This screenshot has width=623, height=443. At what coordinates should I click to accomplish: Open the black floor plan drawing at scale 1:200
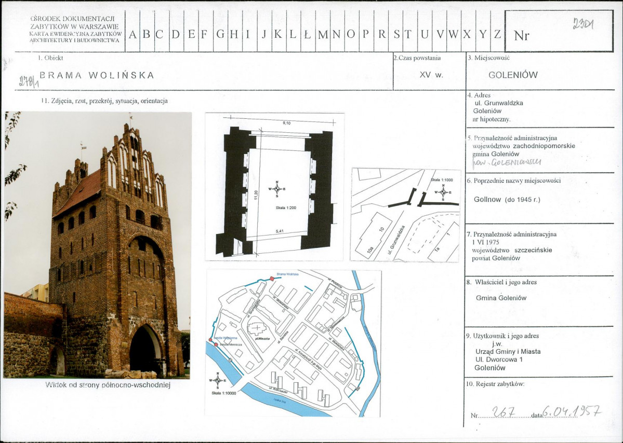point(274,187)
